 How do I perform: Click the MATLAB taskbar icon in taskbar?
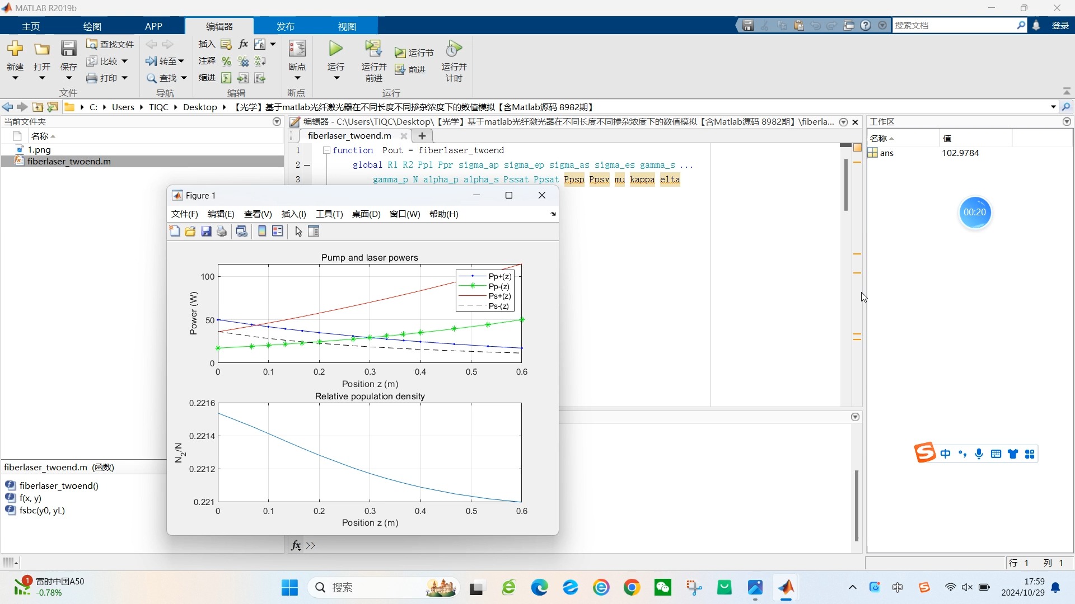pyautogui.click(x=786, y=587)
